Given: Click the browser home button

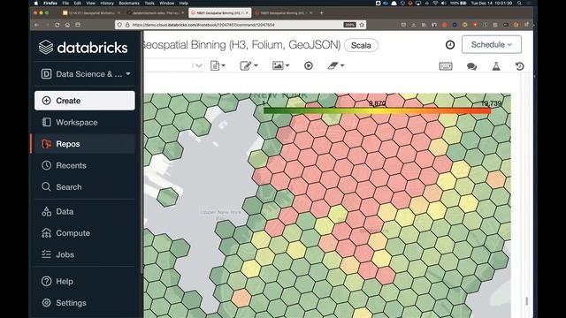Looking at the screenshot, I should pyautogui.click(x=67, y=25).
